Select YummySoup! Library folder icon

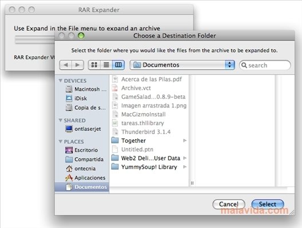click(x=115, y=166)
